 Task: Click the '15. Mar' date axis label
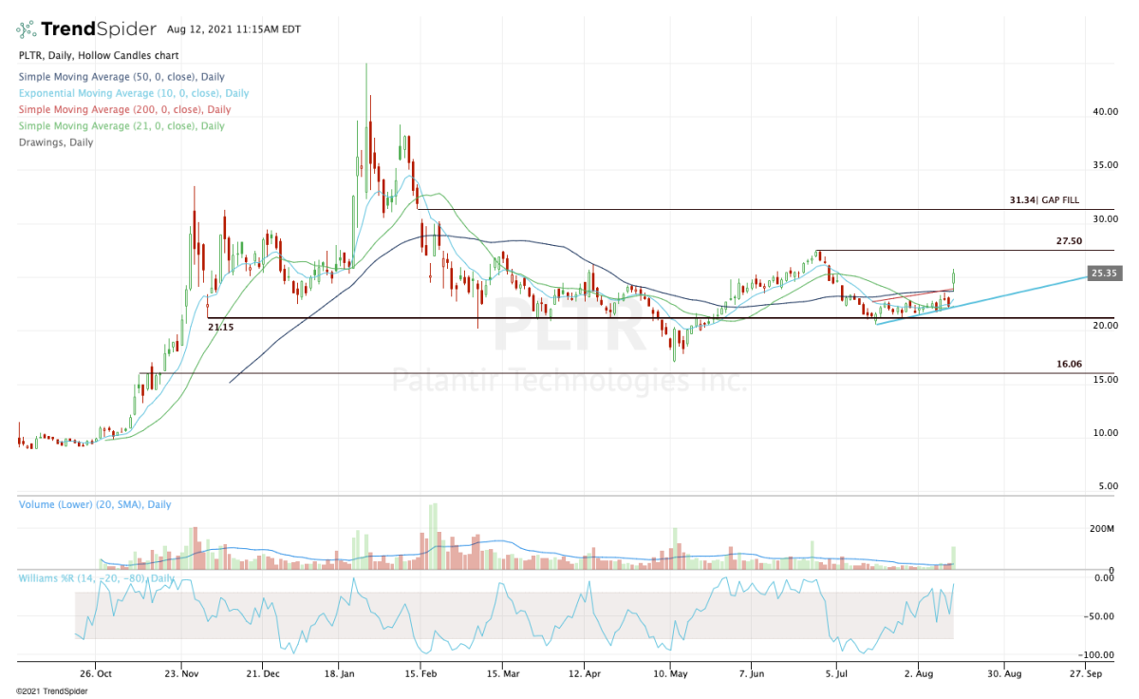coord(504,672)
